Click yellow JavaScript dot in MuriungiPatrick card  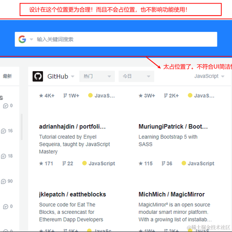(x=184, y=163)
